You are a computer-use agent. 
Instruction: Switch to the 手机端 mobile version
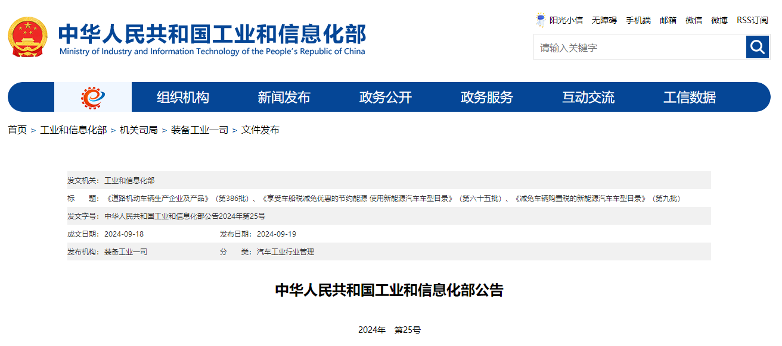[x=638, y=20]
